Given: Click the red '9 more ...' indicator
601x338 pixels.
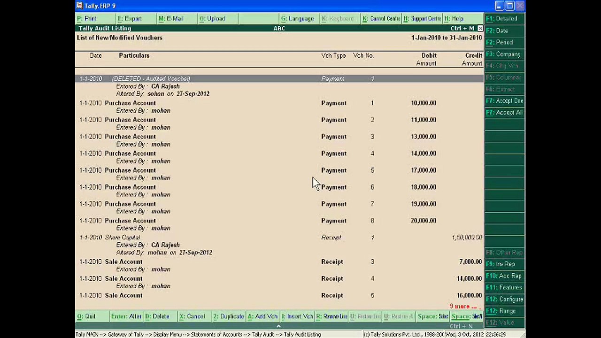Looking at the screenshot, I should [463, 306].
